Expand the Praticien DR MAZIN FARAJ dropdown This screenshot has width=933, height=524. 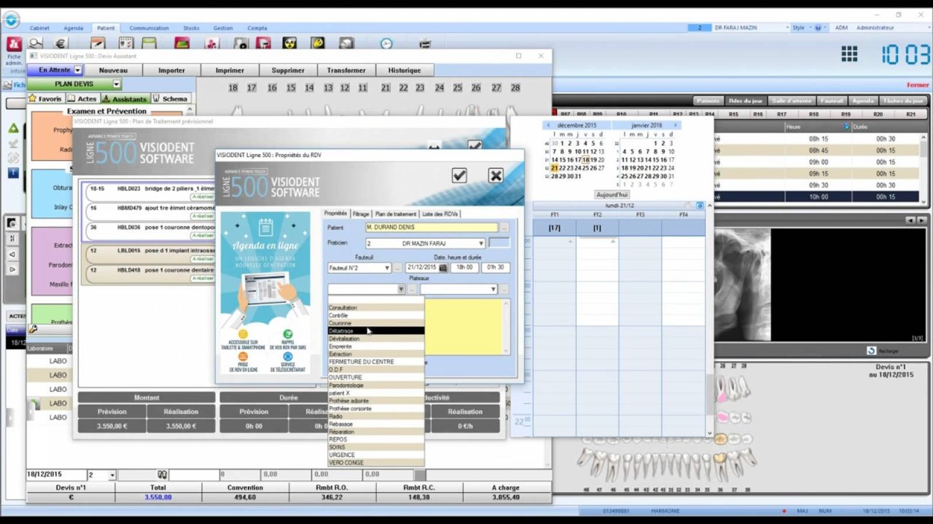point(480,243)
